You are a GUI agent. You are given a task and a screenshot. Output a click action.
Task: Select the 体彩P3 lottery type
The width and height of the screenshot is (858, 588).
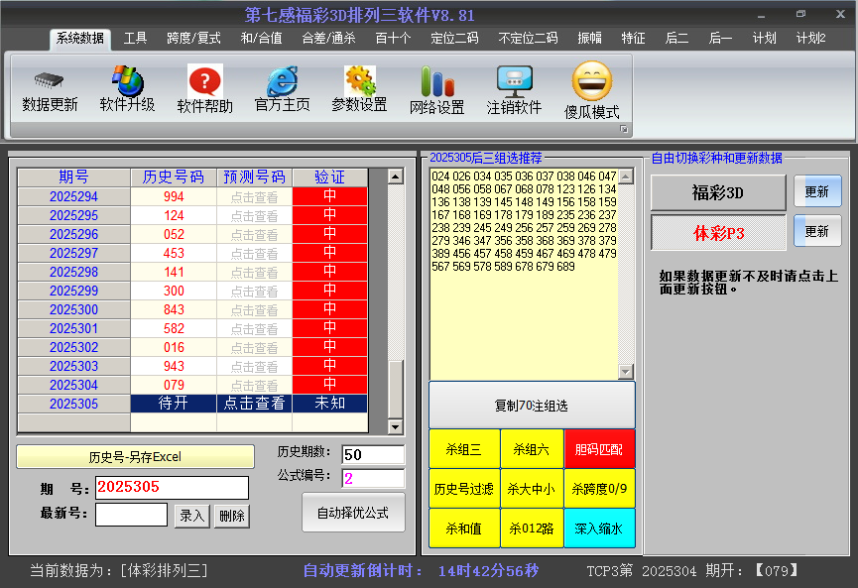[x=718, y=232]
